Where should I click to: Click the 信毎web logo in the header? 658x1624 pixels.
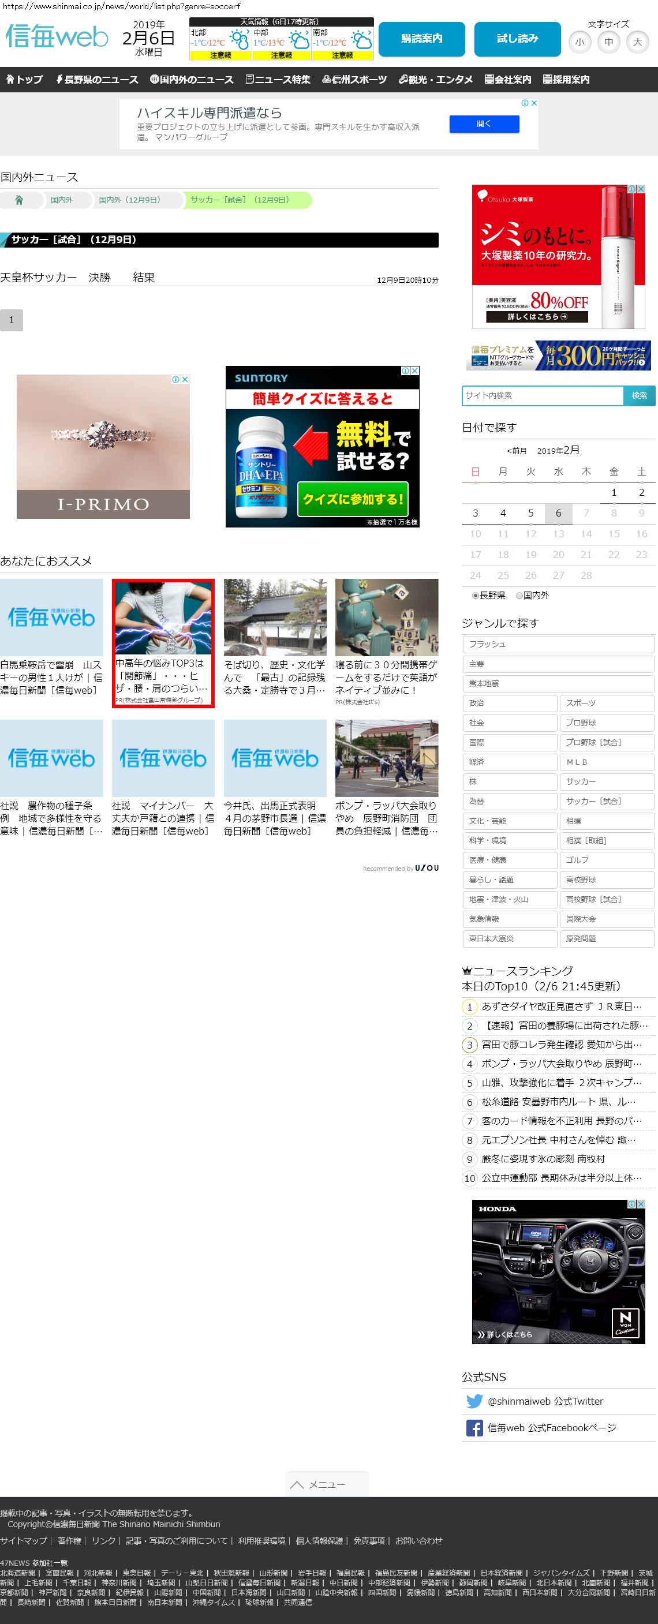(x=57, y=37)
